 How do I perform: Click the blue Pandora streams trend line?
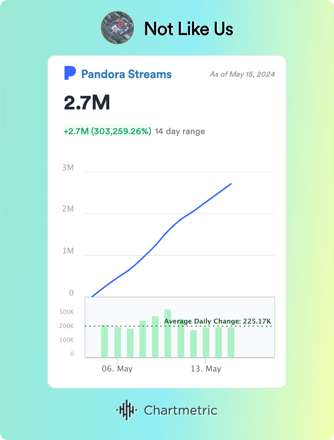pos(161,239)
